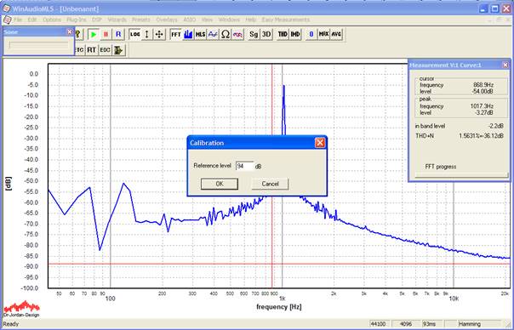Open the Easy Measurements menu
The height and width of the screenshot is (330, 514).
[x=286, y=20]
